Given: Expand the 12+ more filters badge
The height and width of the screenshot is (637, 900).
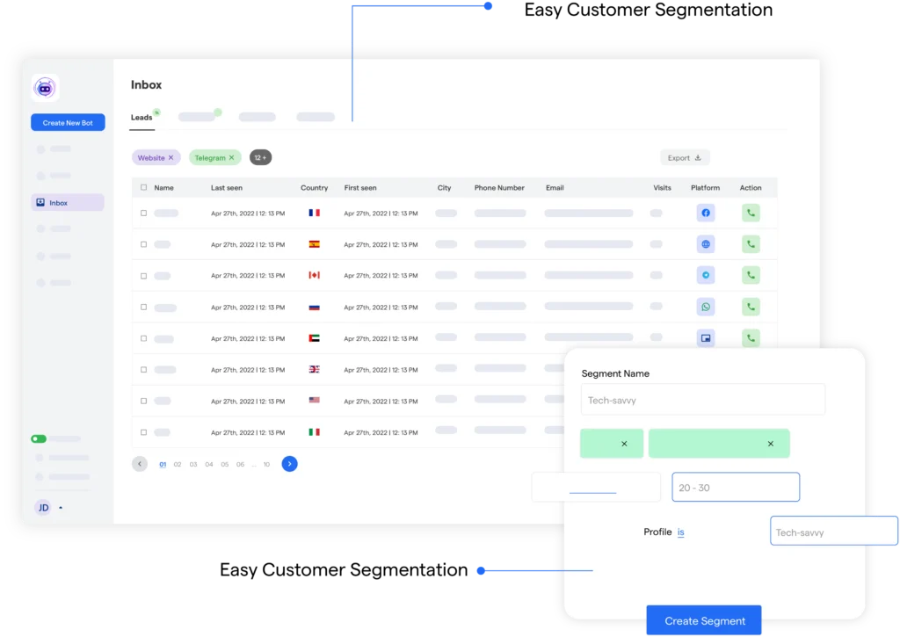Looking at the screenshot, I should point(260,157).
